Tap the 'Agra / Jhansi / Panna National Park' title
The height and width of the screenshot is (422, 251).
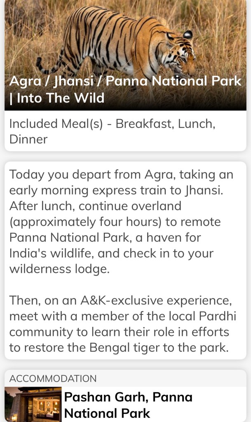(x=125, y=81)
